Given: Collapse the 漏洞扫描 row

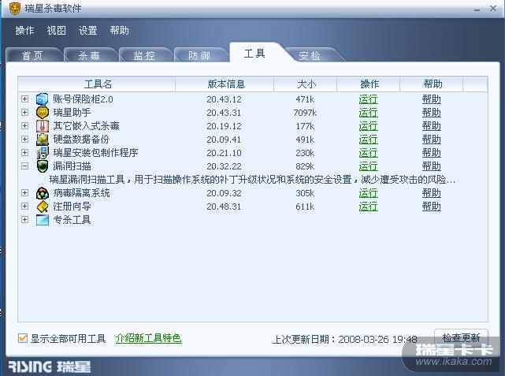Looking at the screenshot, I should coord(24,166).
